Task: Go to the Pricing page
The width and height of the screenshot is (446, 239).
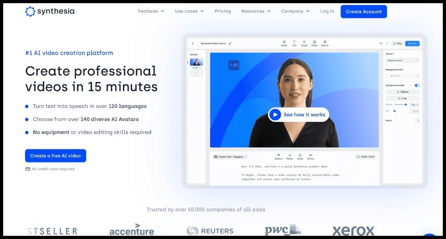Action: [223, 11]
